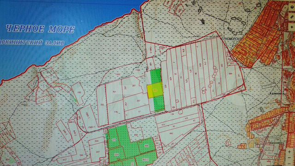Screen dimensions: 295x166
Task: Select the ruler measurement tool
Action: pos(292,17)
